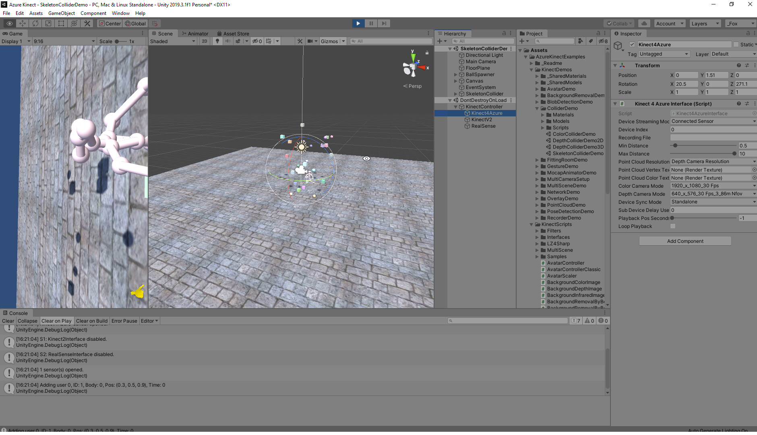Image resolution: width=757 pixels, height=435 pixels.
Task: Enable Loop Playback on the Kinect interface
Action: pos(672,226)
